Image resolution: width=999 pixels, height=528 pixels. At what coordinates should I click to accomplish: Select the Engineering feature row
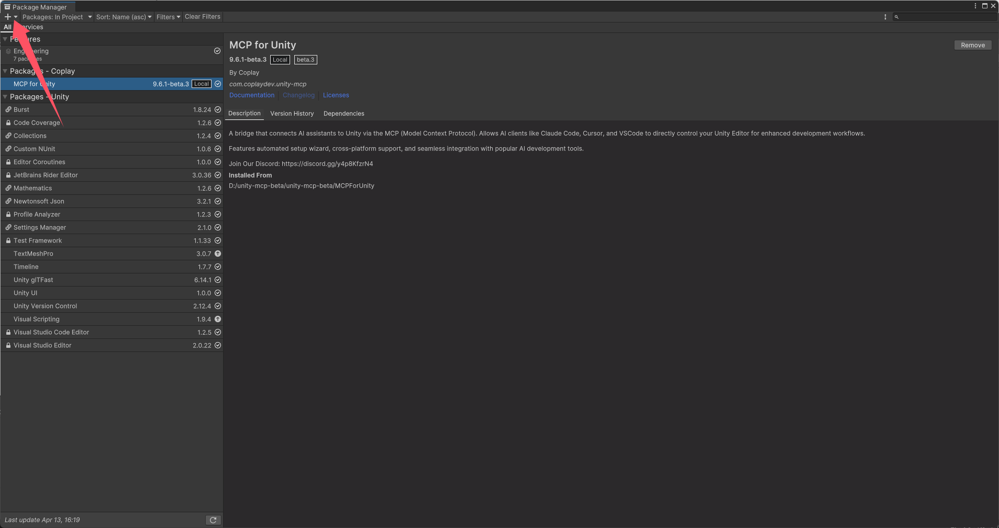pos(112,54)
